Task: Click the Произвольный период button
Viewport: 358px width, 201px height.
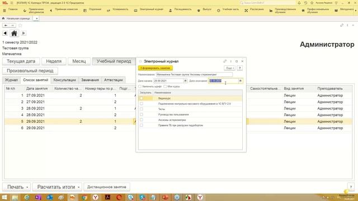Action: pyautogui.click(x=30, y=71)
